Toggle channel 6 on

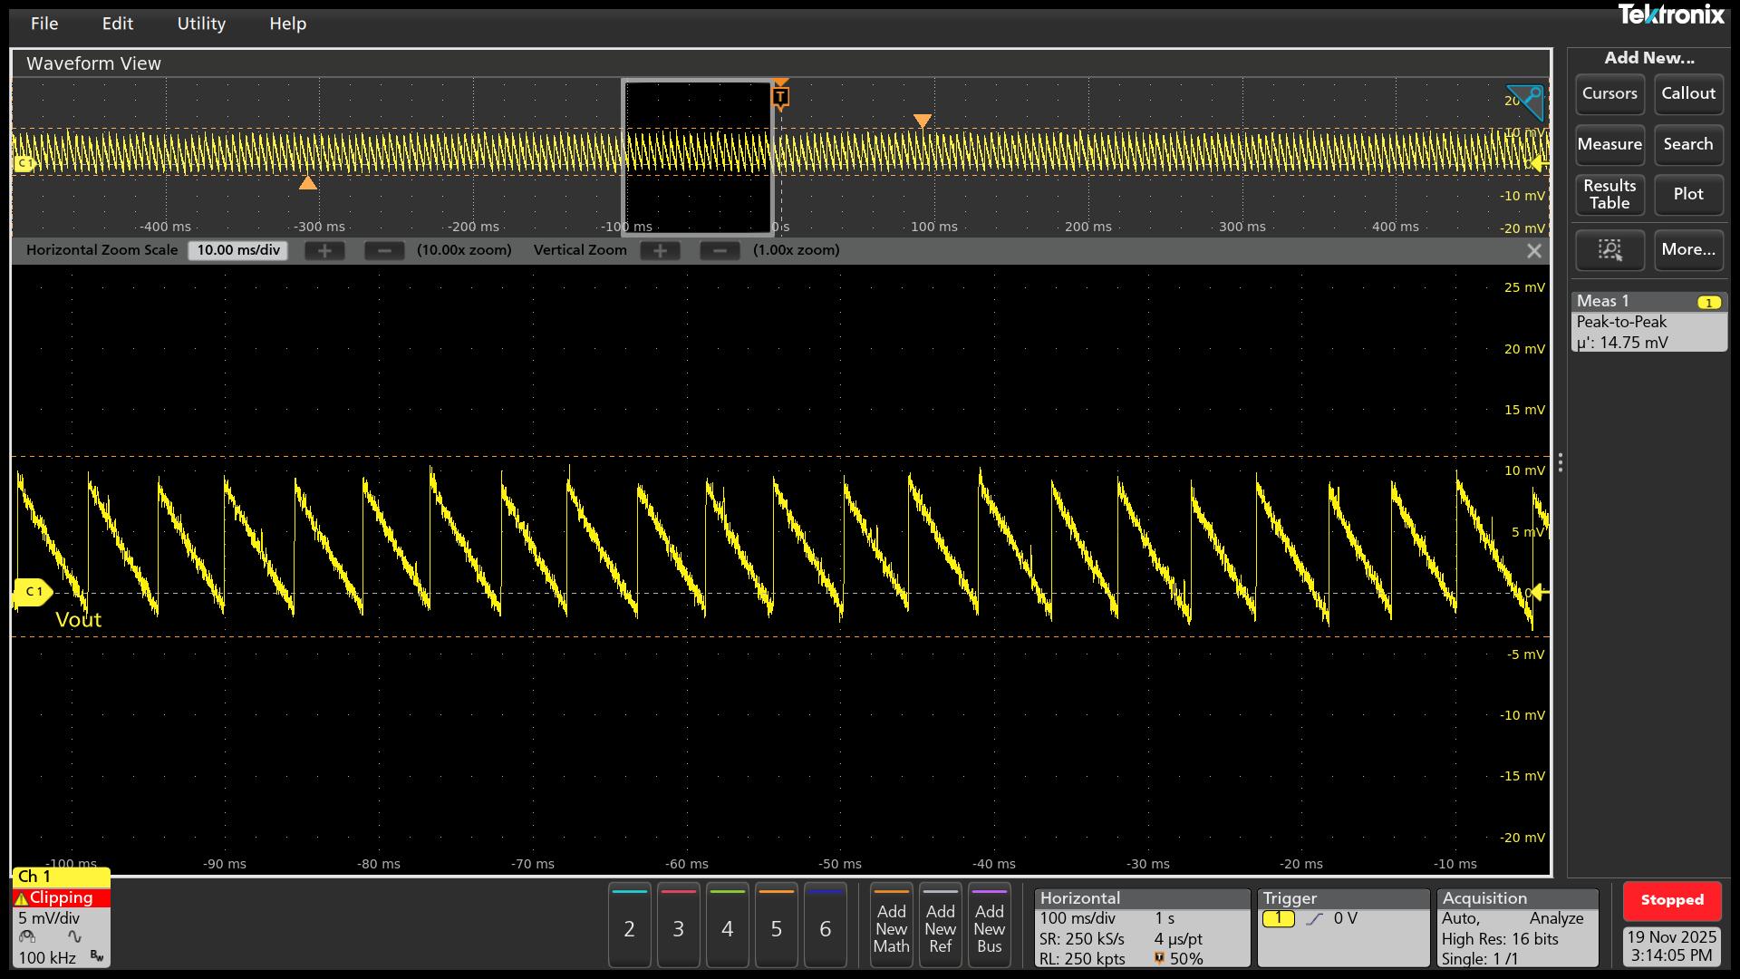click(825, 926)
